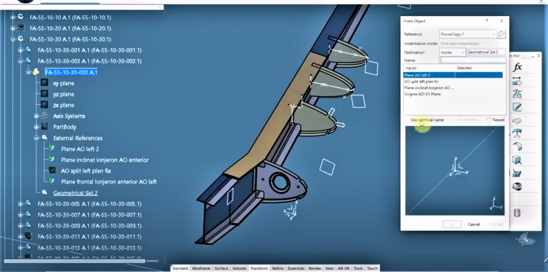Image resolution: width=548 pixels, height=272 pixels.
Task: Enable the Repeat checkbox
Action: click(x=490, y=120)
